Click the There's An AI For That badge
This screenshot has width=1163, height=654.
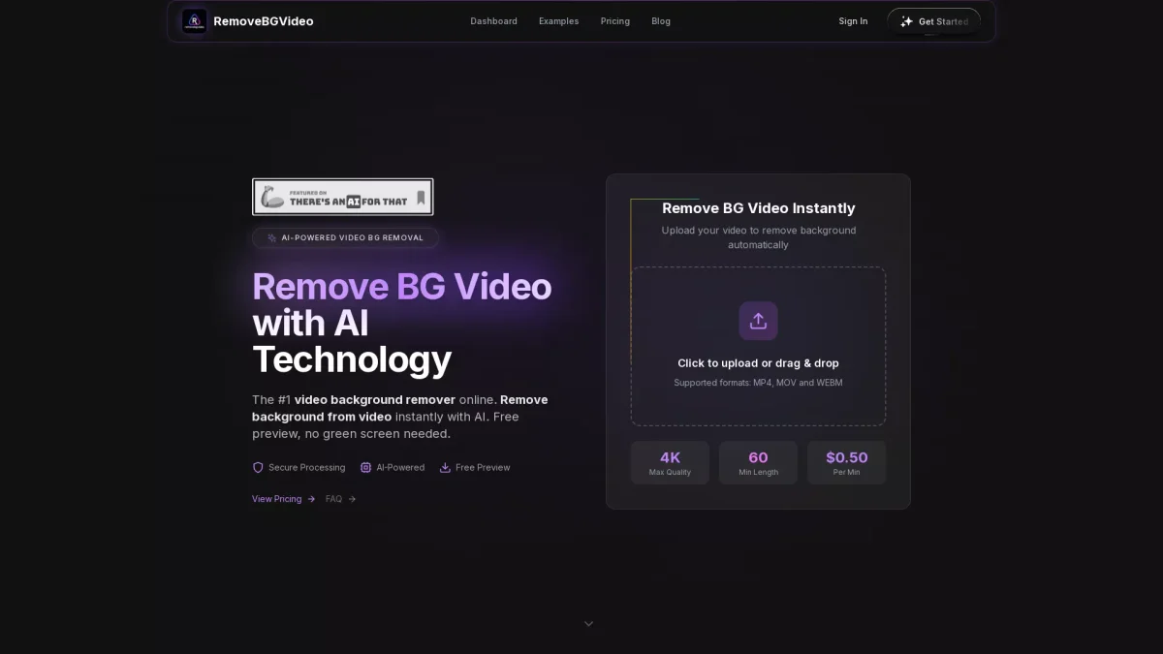(x=342, y=197)
